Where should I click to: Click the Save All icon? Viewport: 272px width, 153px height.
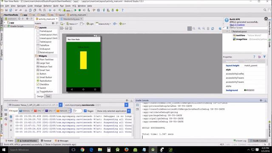[x=6, y=10]
